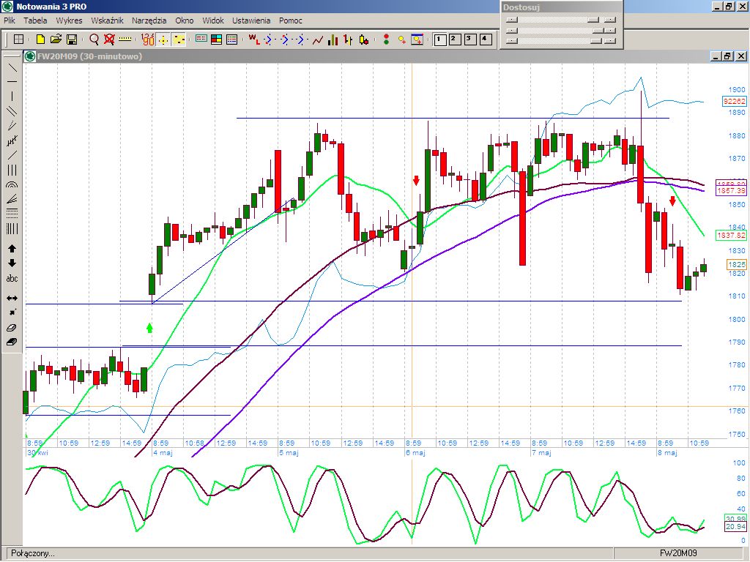Switch to layout number 2

454,40
